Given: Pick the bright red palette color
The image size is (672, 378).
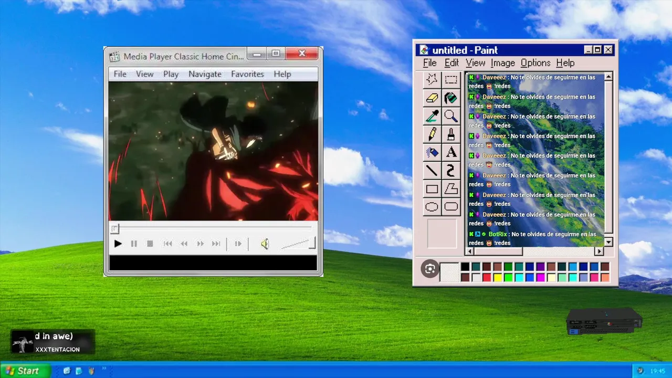Looking at the screenshot, I should pos(487,277).
